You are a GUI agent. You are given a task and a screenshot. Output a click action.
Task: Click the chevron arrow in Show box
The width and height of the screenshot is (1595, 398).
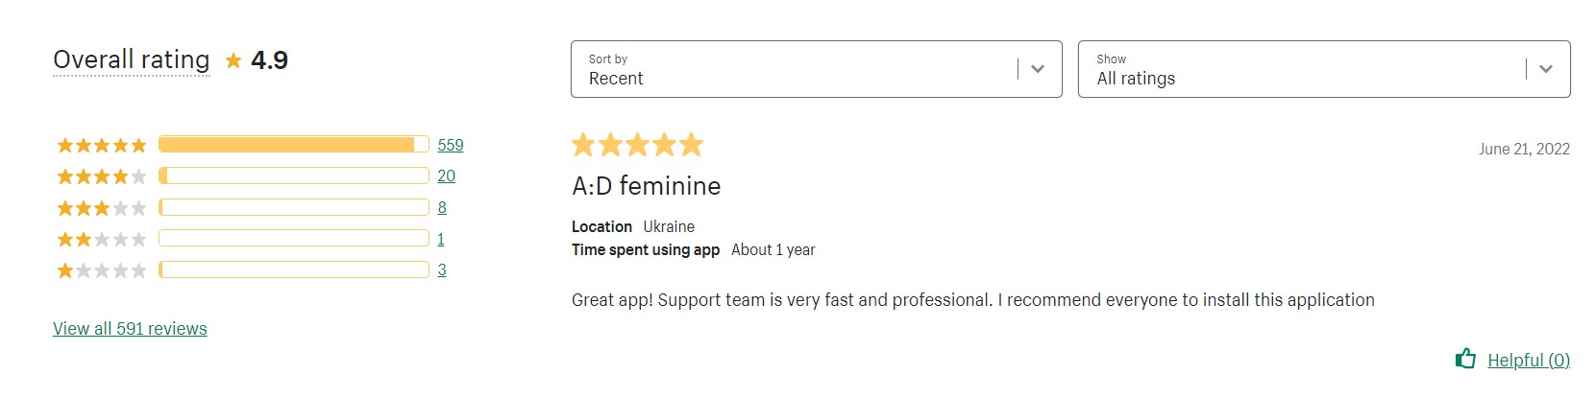coord(1546,69)
